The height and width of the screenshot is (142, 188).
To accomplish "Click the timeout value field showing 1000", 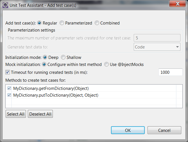I will (x=171, y=72).
